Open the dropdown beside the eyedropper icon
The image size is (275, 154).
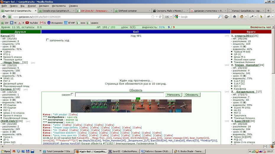pos(256,17)
